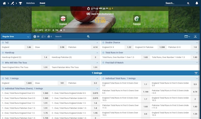Collapse the 1x2 market chevron

coord(97,43)
